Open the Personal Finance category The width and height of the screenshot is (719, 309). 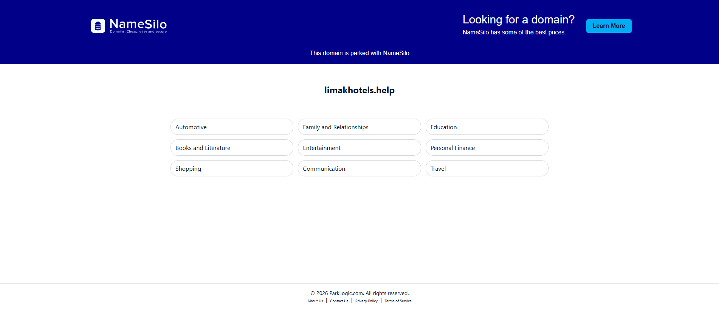click(x=487, y=148)
